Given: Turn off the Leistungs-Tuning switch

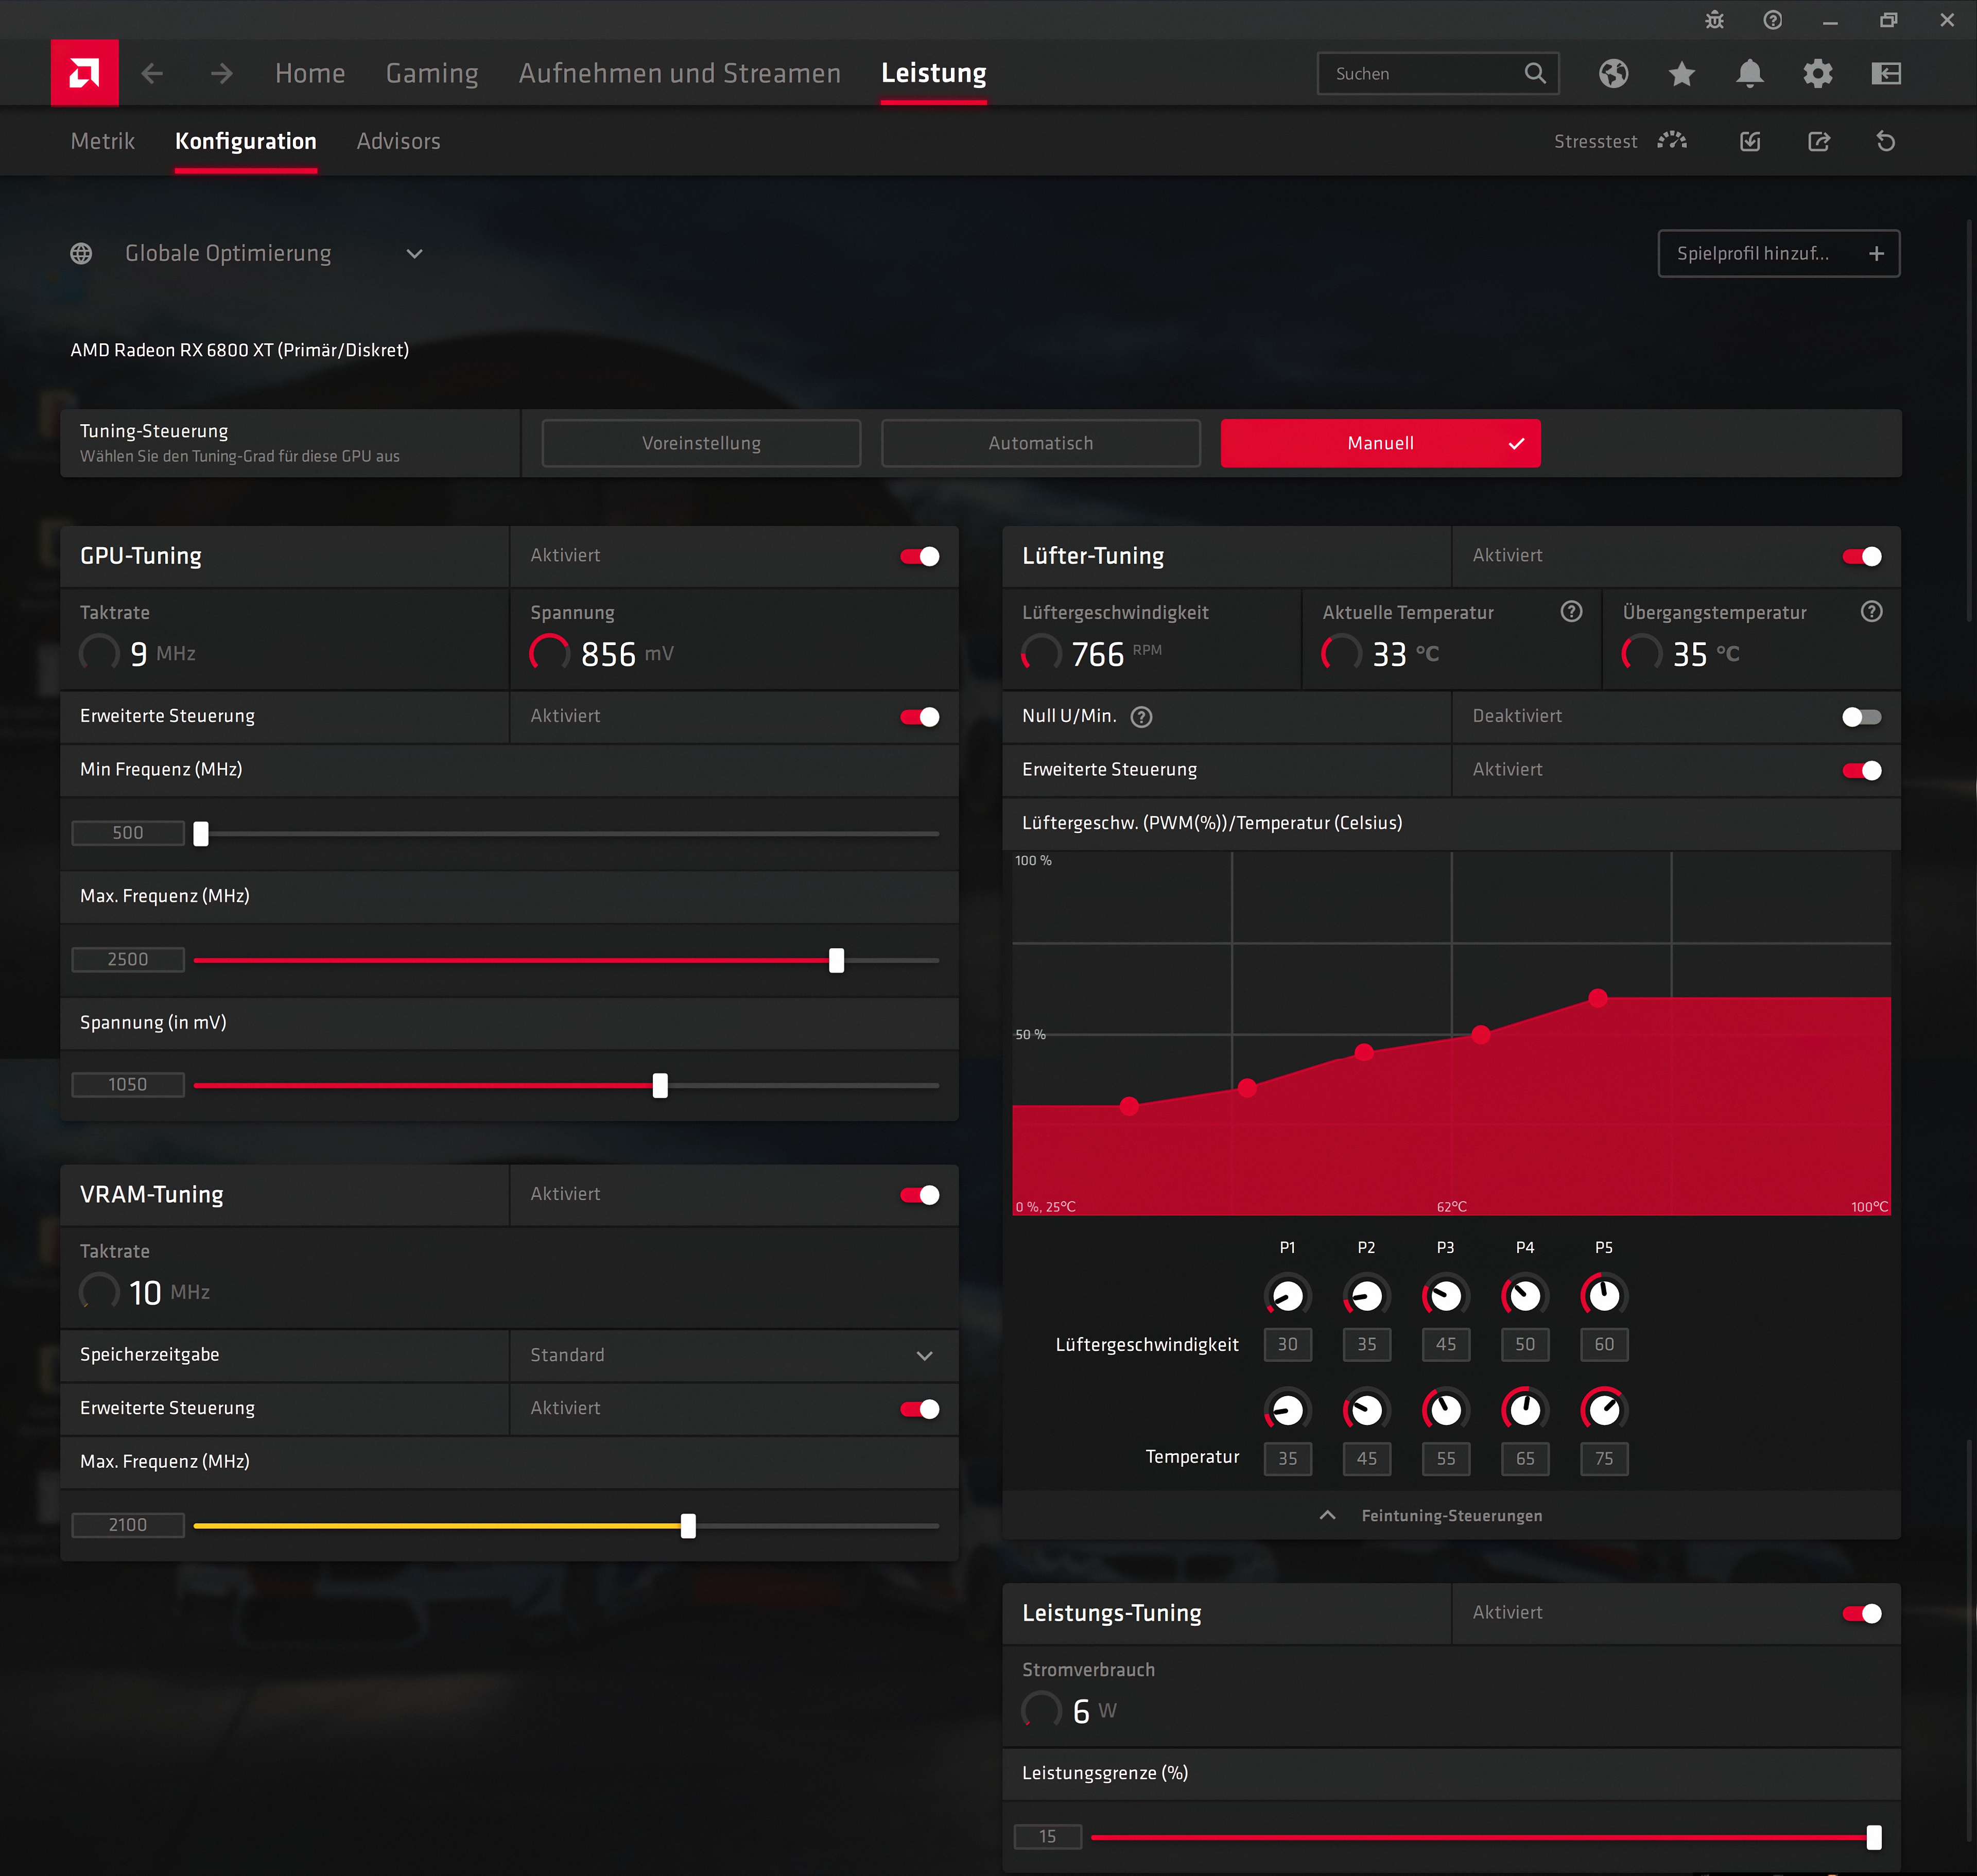Looking at the screenshot, I should [x=1864, y=1613].
